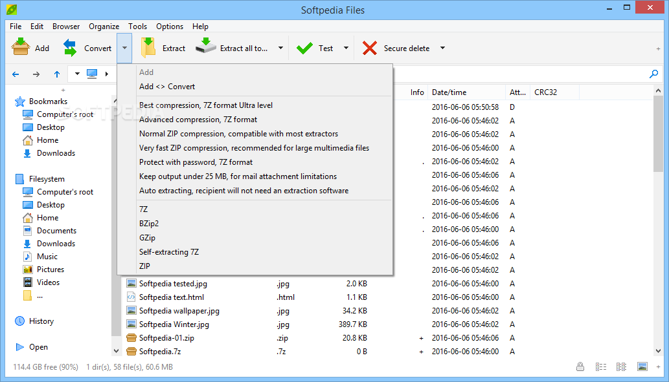Click the Videos film icon in sidebar
Viewport: 669px width, 382px height.
(x=28, y=282)
